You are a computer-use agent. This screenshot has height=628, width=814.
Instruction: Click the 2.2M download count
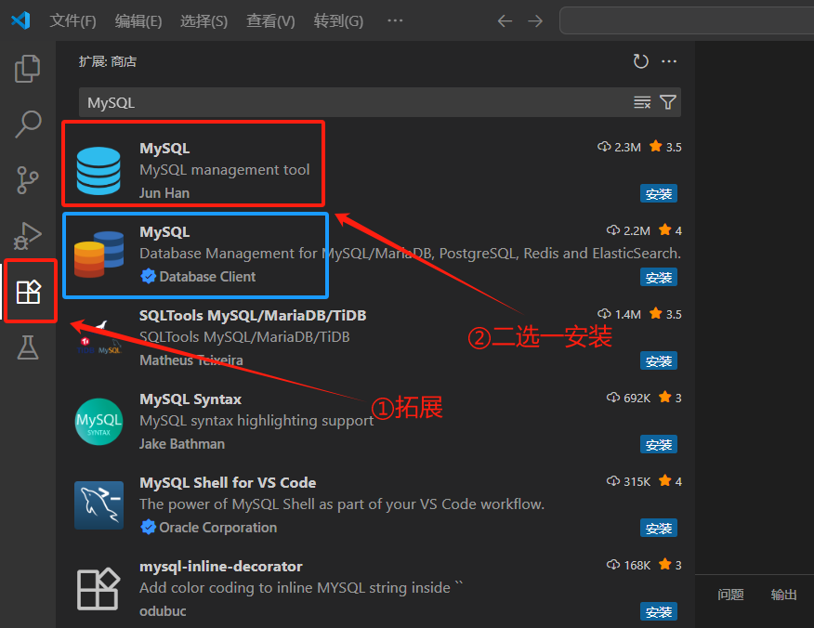pyautogui.click(x=628, y=231)
